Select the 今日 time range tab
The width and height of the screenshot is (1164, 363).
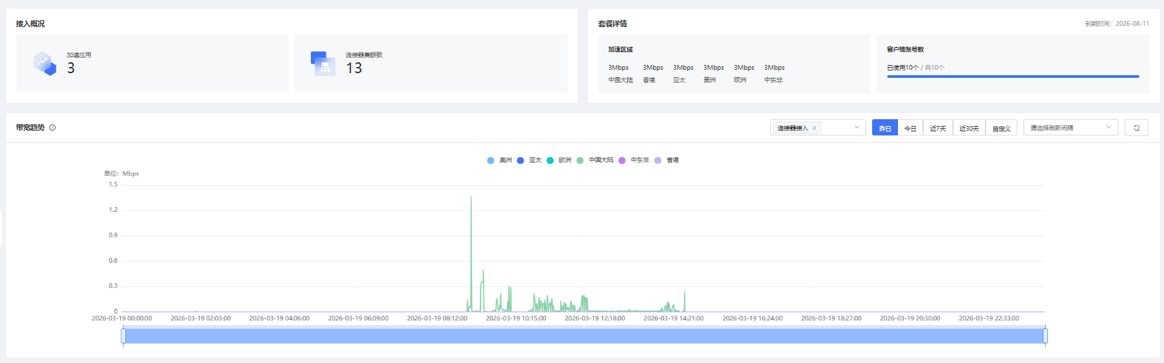[x=910, y=128]
